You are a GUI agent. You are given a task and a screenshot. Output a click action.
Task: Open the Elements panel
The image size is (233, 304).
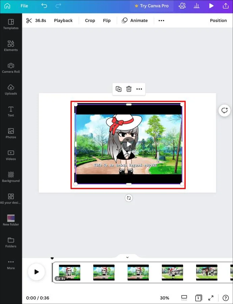point(11,46)
